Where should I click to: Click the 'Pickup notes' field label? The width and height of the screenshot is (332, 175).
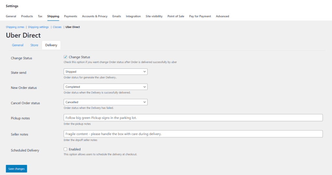20,118
